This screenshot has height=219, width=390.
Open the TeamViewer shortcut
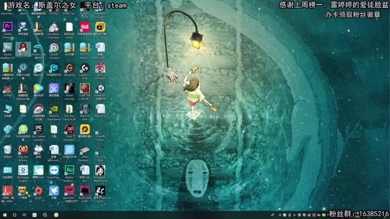tap(54, 172)
